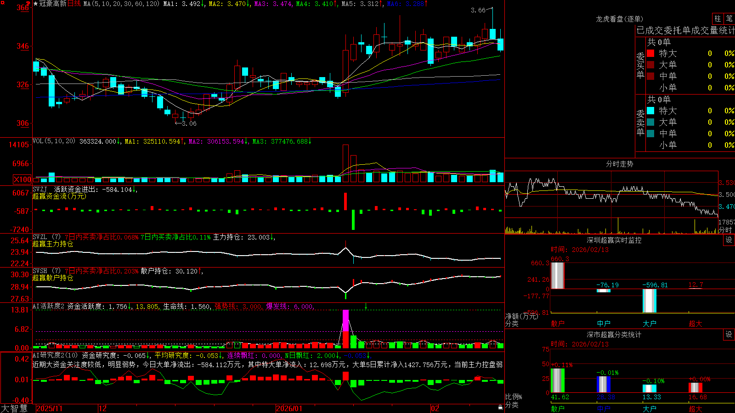735x413 pixels.
Task: Click the 660.3 散户 bar in 实时监控
Action: click(x=558, y=276)
